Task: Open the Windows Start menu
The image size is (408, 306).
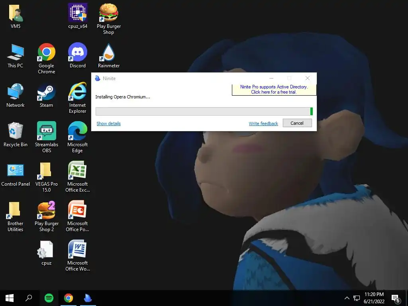Action: pos(10,298)
